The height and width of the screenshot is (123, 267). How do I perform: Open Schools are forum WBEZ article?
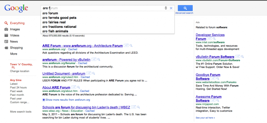coord(86,107)
